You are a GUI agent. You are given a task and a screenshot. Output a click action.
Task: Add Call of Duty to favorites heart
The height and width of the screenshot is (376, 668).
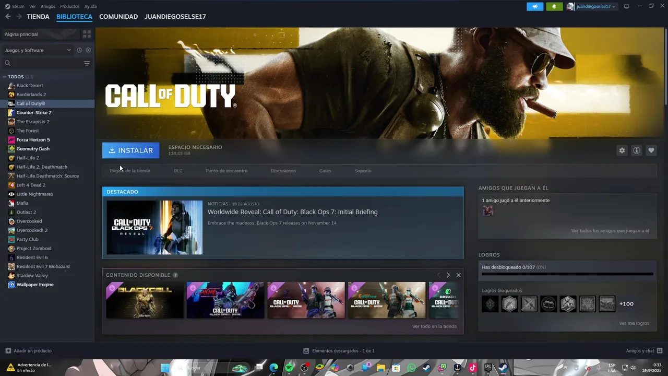(x=651, y=150)
